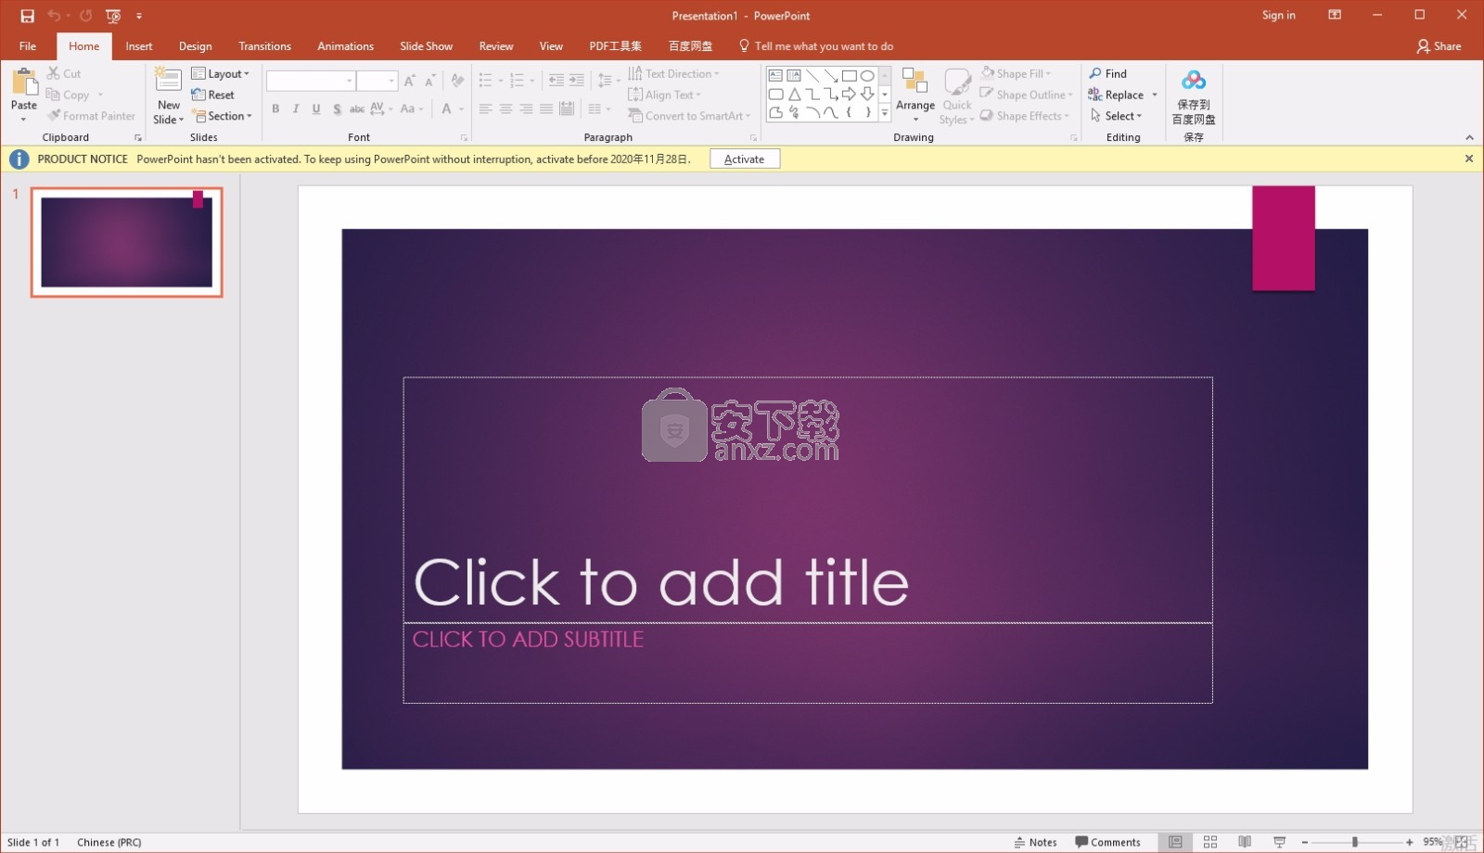The height and width of the screenshot is (853, 1484).
Task: Center align paragraph text icon
Action: [x=505, y=108]
